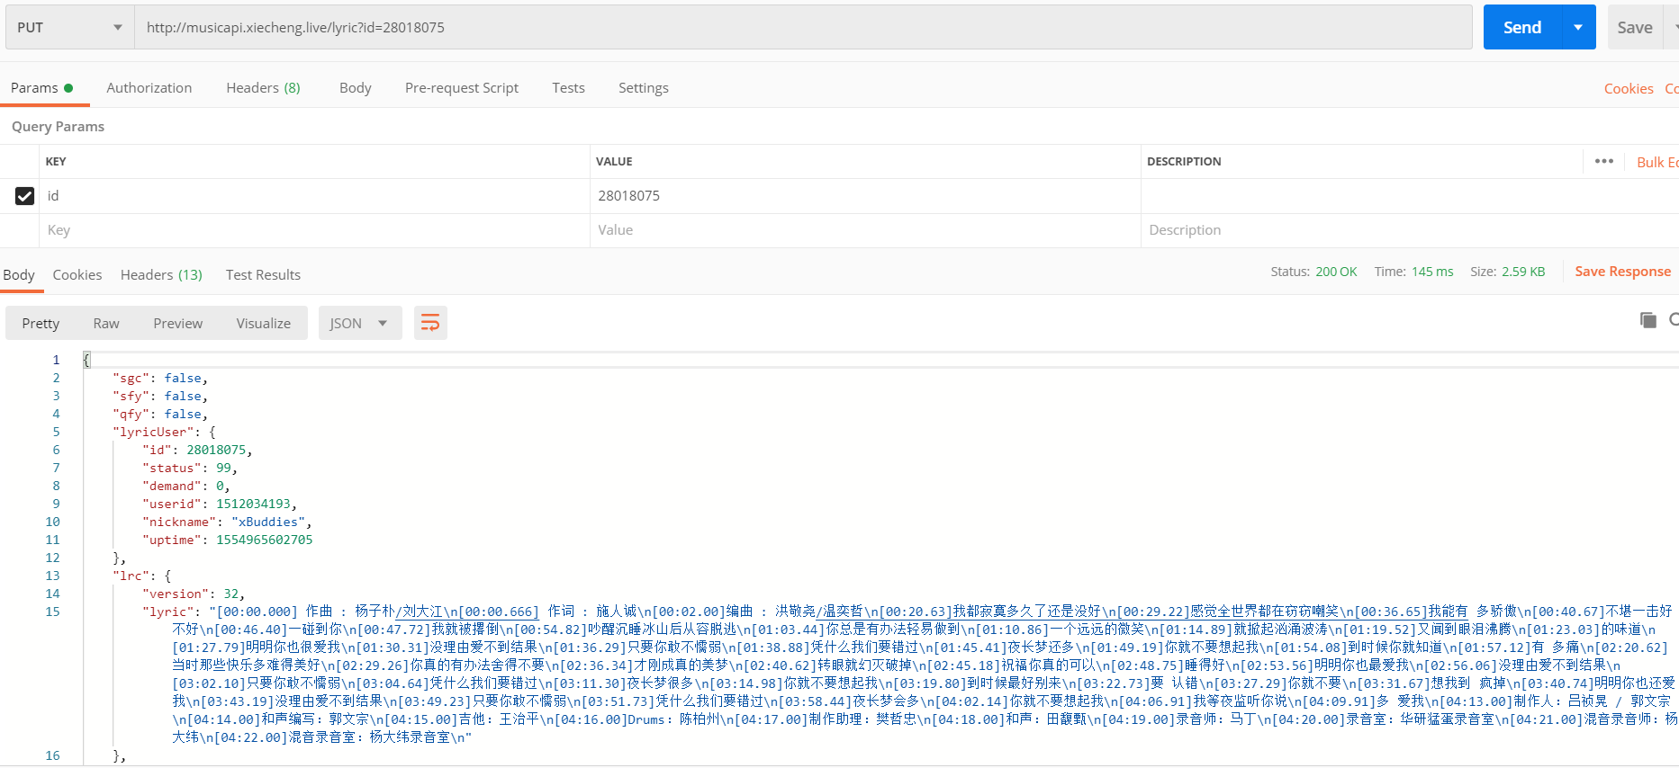Switch to the Authorization tab
The height and width of the screenshot is (768, 1679).
click(149, 88)
